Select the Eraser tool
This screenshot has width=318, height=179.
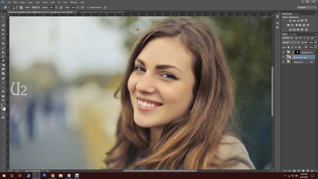3,61
